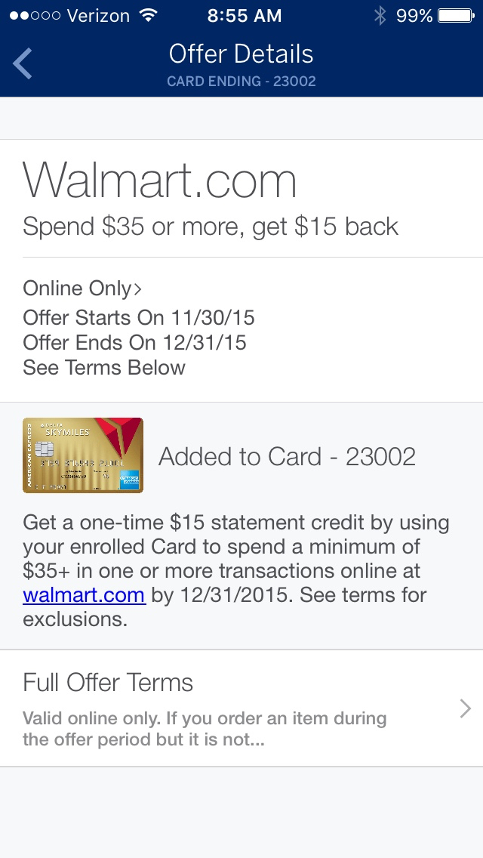
Task: Tap the Added to Card - 23002 label
Action: pyautogui.click(x=287, y=456)
